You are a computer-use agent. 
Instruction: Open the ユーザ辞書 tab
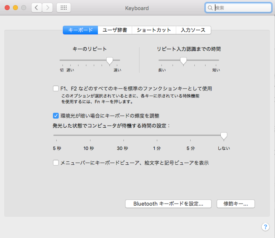[x=115, y=30]
